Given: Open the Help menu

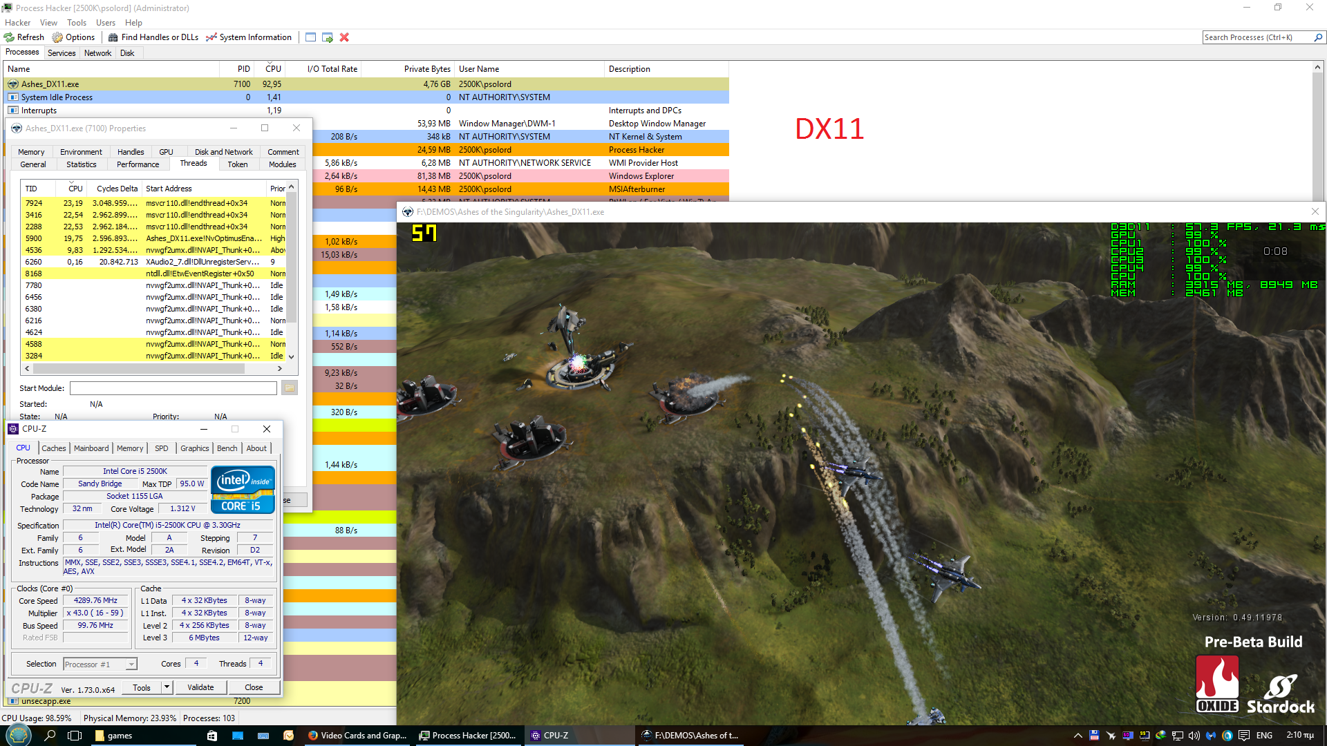Looking at the screenshot, I should point(133,23).
